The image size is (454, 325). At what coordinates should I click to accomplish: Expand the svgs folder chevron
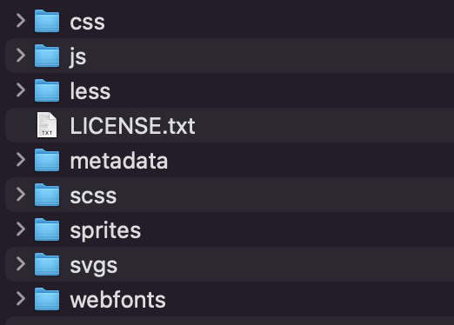[21, 264]
